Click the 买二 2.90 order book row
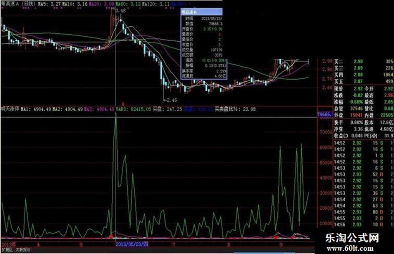Image resolution: width=394 pixels, height=254 pixels. 364,61
